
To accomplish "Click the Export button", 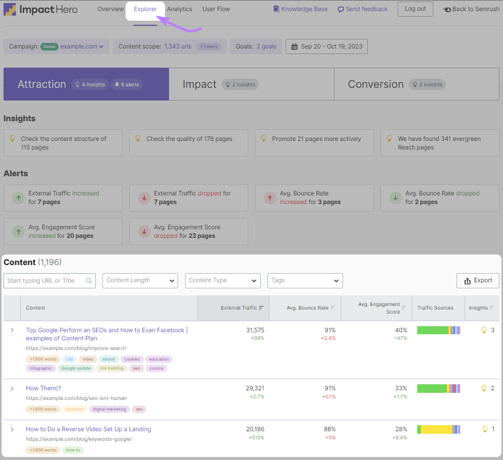I will pyautogui.click(x=477, y=280).
